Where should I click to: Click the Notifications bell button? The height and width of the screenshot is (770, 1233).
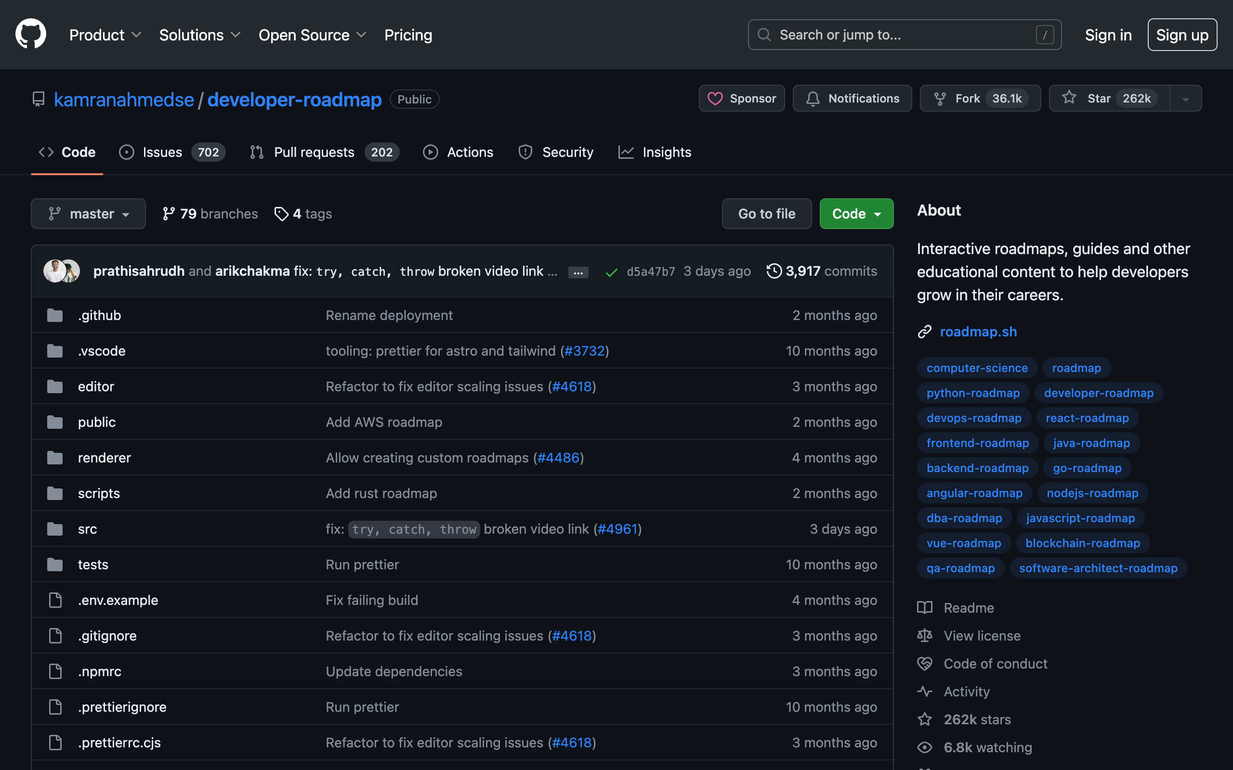click(853, 98)
